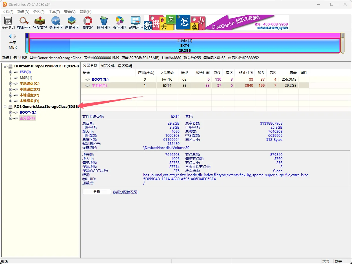
Task: Click the Quick Partition (快速分区) icon
Action: point(56,23)
